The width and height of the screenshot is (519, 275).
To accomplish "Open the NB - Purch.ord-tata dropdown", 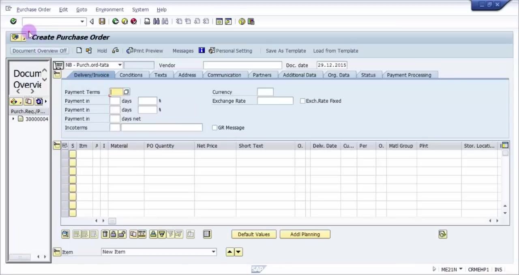I will pos(120,65).
